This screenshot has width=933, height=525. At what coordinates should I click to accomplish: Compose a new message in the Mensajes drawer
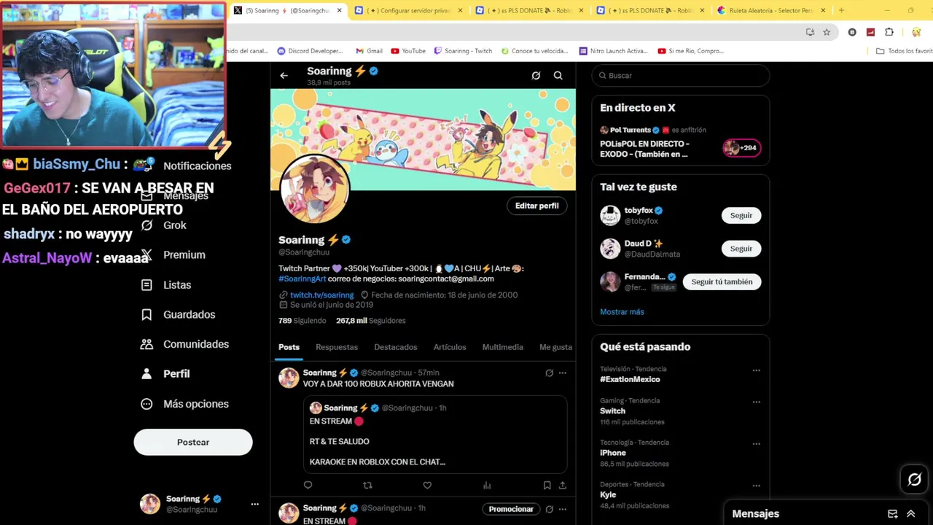[892, 513]
